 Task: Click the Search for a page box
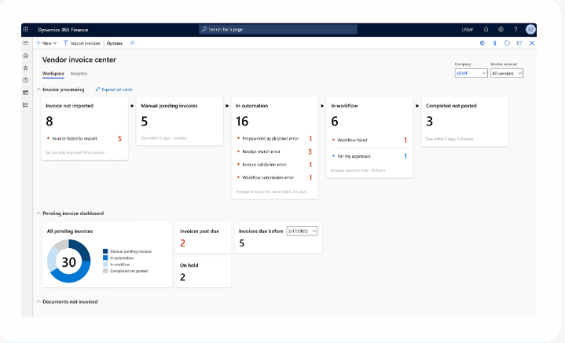pyautogui.click(x=278, y=30)
